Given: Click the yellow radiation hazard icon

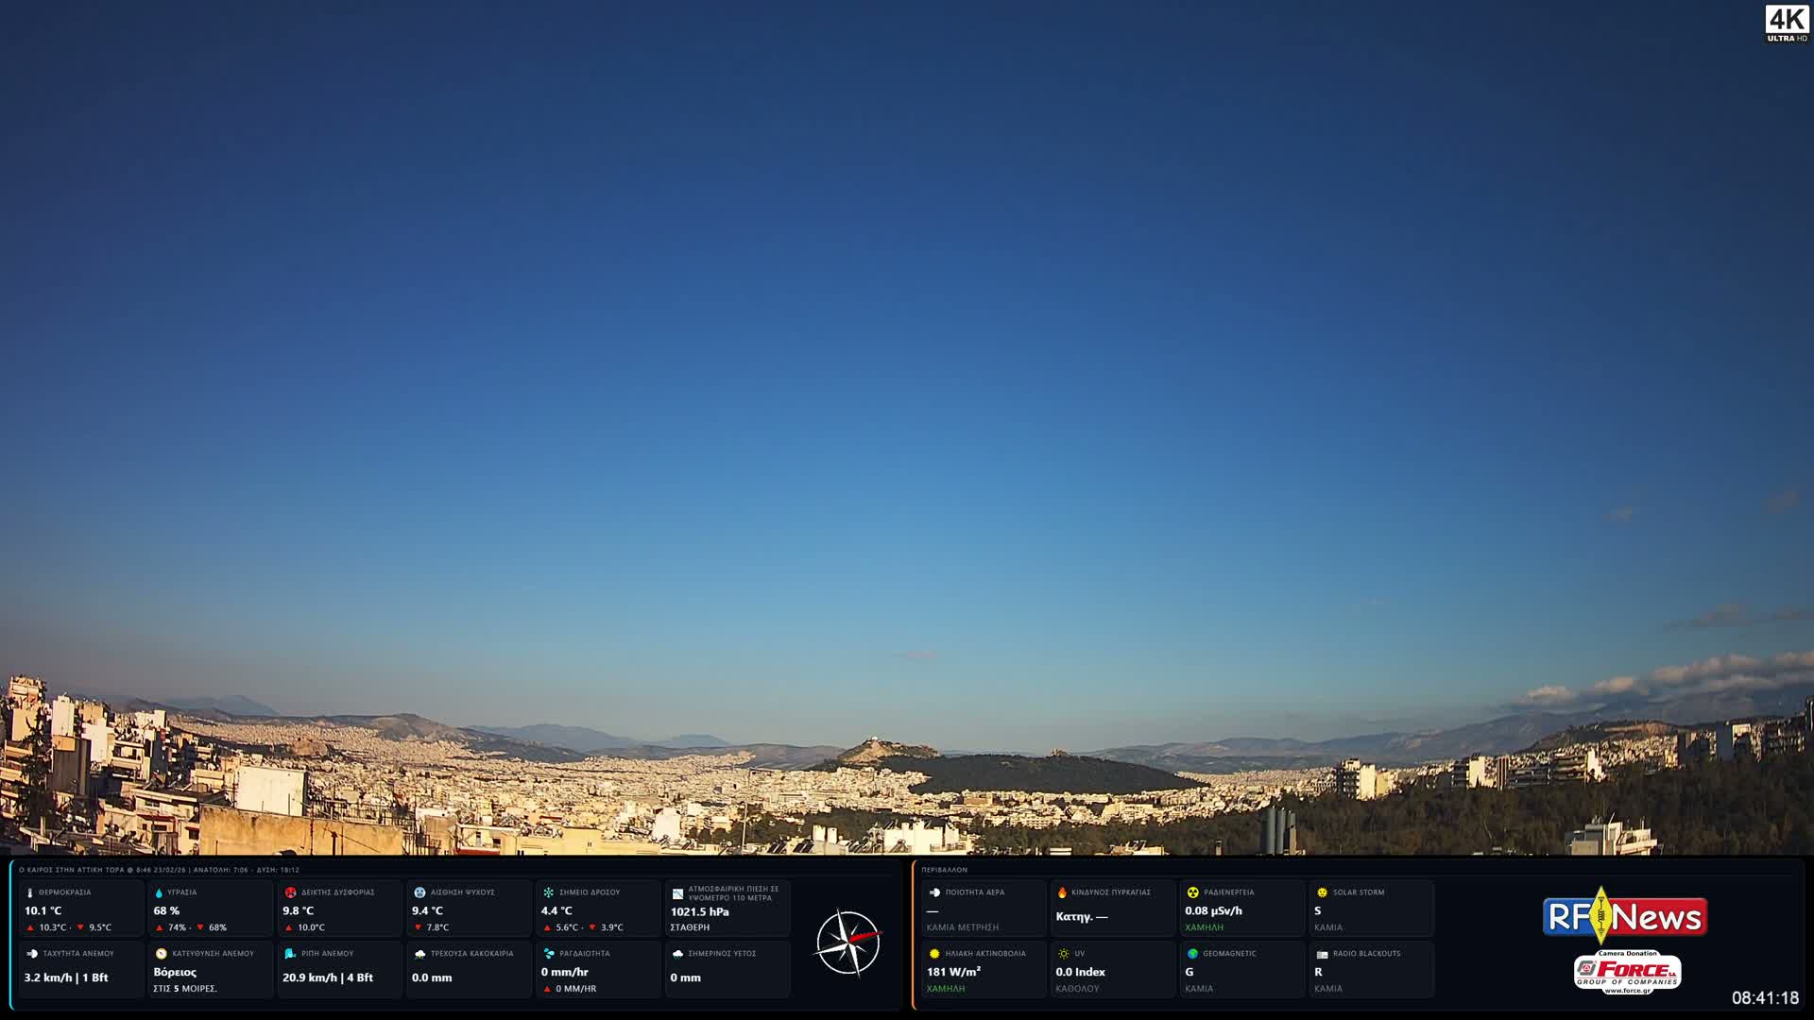Looking at the screenshot, I should click(1192, 892).
